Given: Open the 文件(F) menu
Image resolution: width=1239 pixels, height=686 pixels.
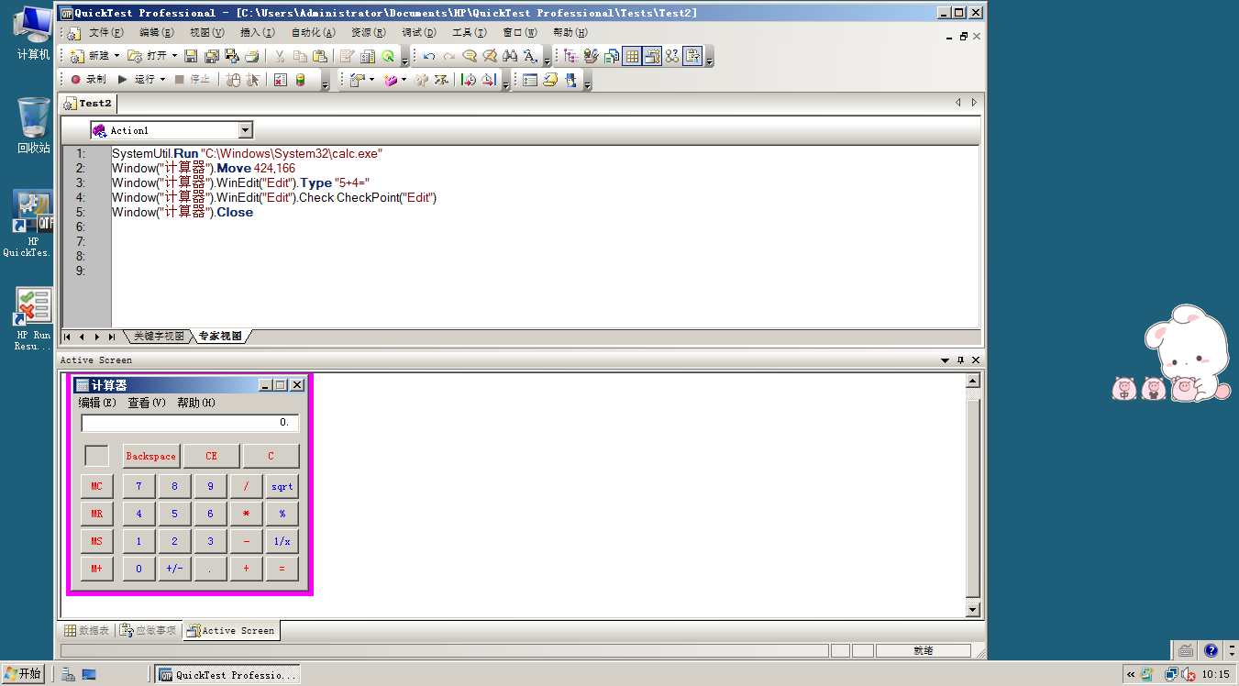Looking at the screenshot, I should (105, 33).
